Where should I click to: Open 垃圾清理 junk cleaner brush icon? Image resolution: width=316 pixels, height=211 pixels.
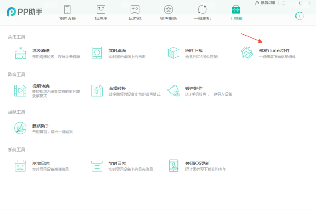21,53
